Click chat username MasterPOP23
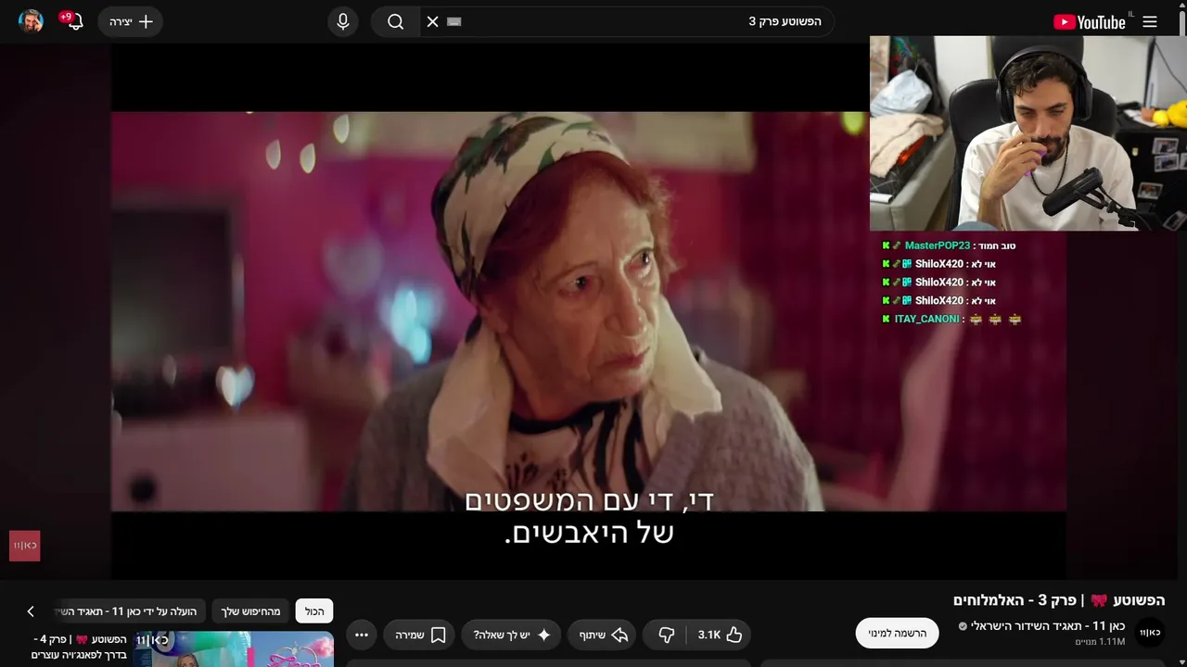 [x=937, y=245]
